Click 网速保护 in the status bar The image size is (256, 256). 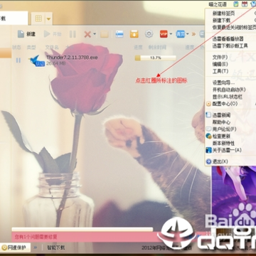(16, 247)
